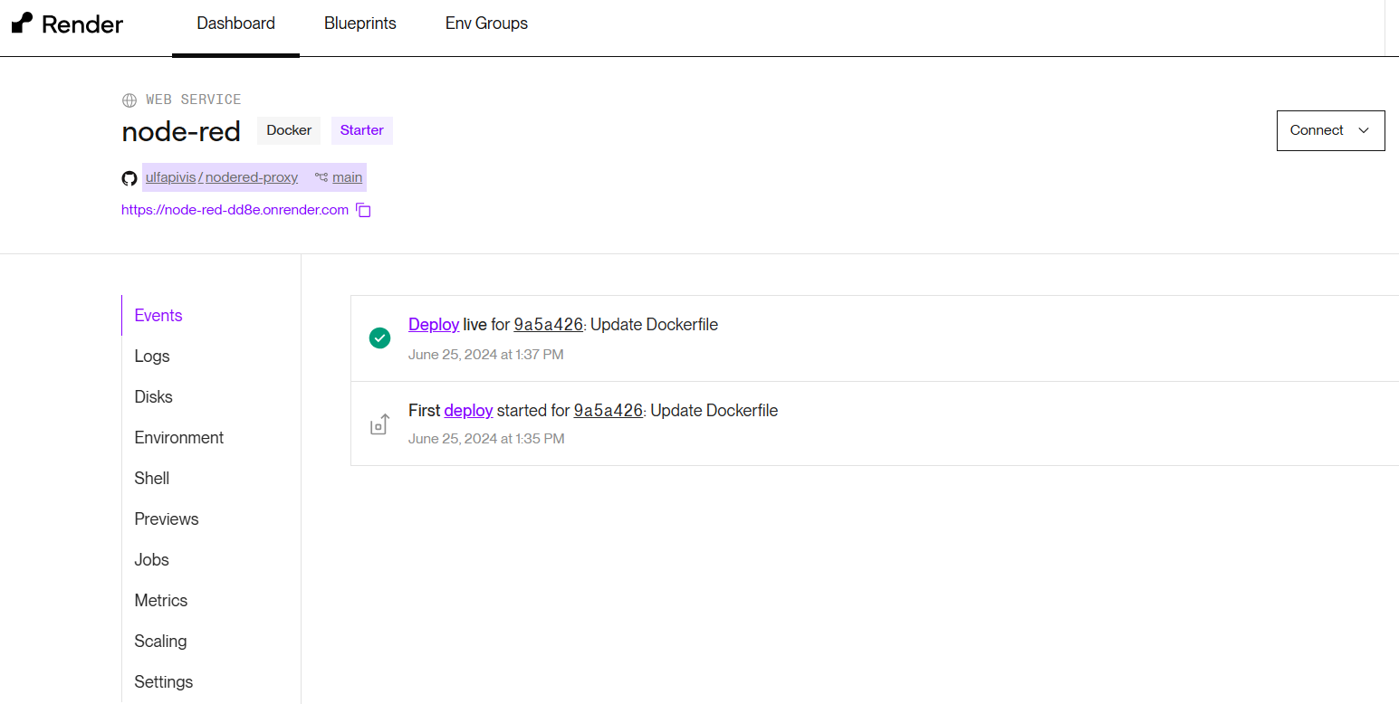Expand the main branch selector
1399x704 pixels.
(347, 177)
